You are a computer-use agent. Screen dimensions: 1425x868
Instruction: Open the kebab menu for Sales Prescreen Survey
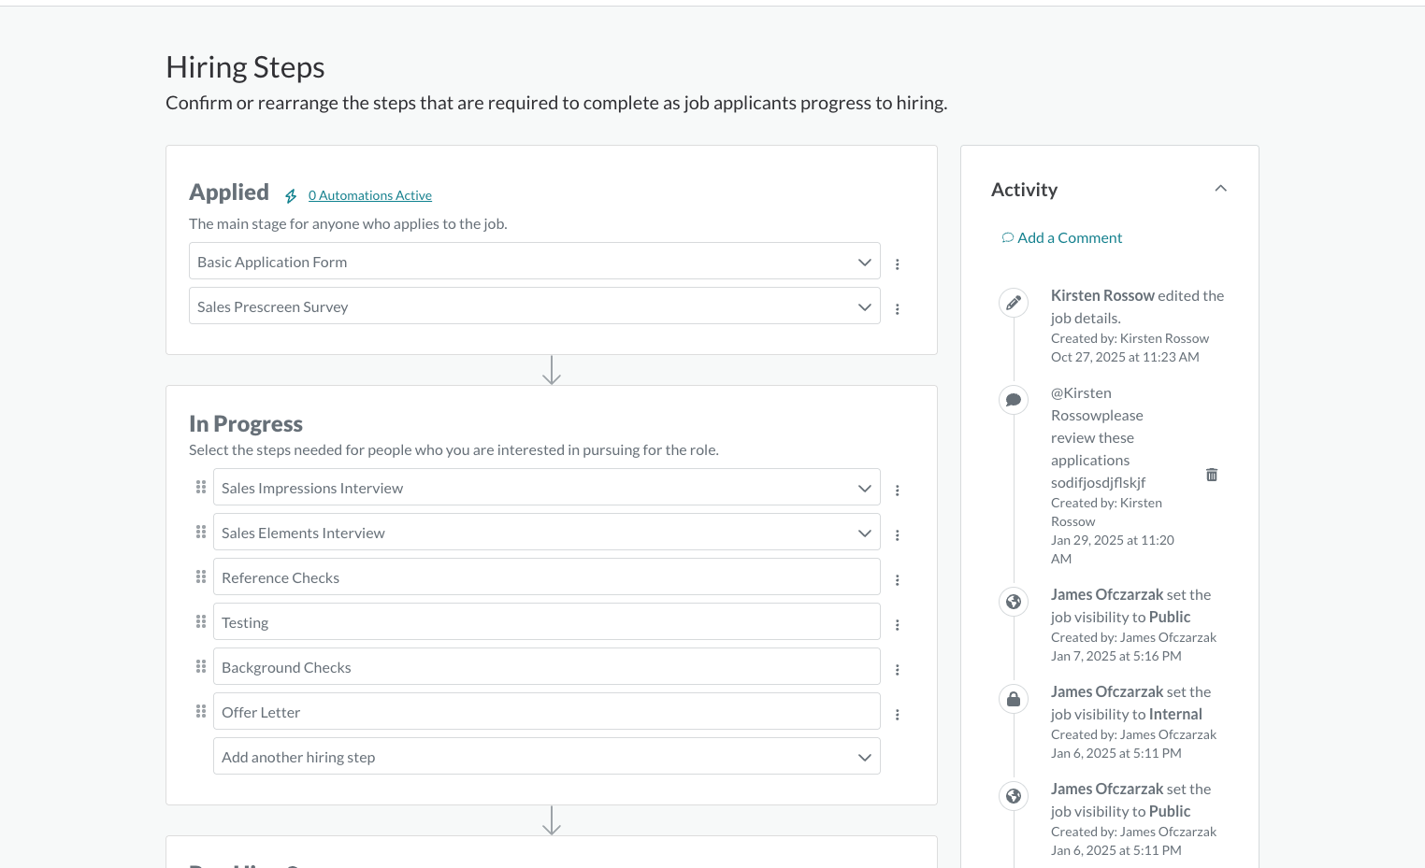[x=898, y=309]
